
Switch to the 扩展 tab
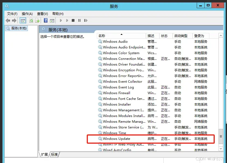point(44,155)
